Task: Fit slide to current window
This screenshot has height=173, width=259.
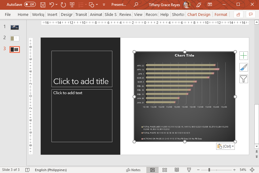Action: tap(252, 170)
